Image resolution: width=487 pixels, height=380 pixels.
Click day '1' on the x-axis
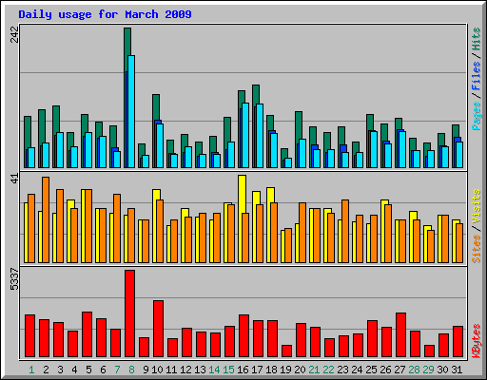tap(31, 370)
